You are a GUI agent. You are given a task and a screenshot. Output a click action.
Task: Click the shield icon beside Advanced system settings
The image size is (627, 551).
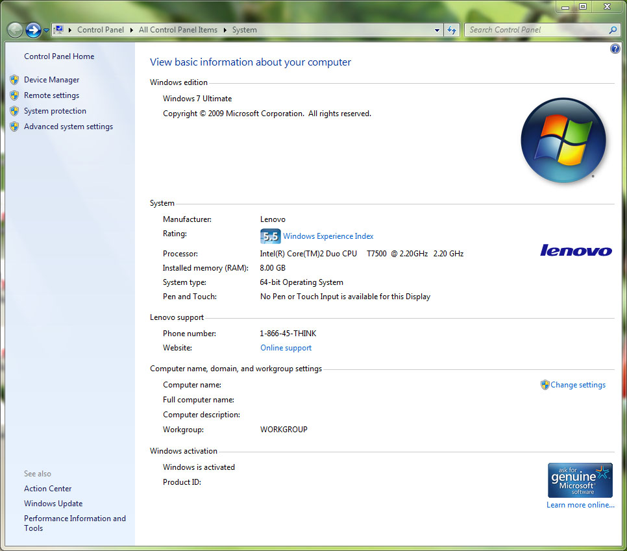[14, 127]
